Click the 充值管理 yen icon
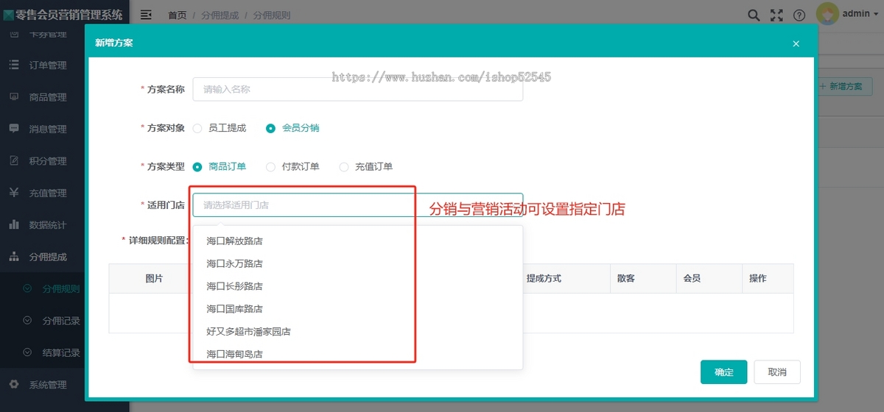This screenshot has width=884, height=412. 14,192
